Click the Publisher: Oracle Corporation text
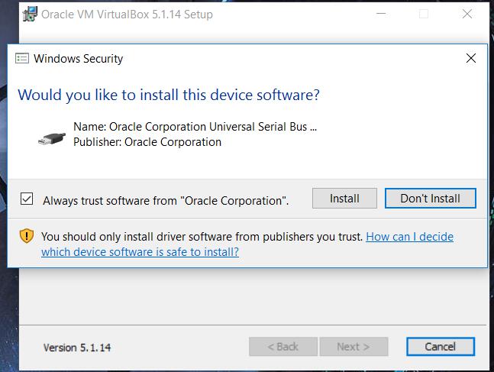This screenshot has width=494, height=372. coord(147,142)
